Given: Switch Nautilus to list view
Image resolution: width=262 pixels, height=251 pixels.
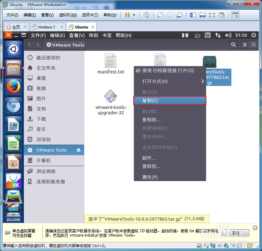Looking at the screenshot, I should [245, 45].
